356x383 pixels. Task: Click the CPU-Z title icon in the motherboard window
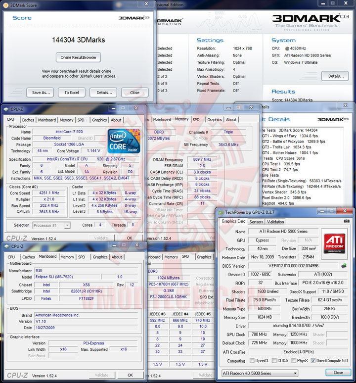point(7,246)
